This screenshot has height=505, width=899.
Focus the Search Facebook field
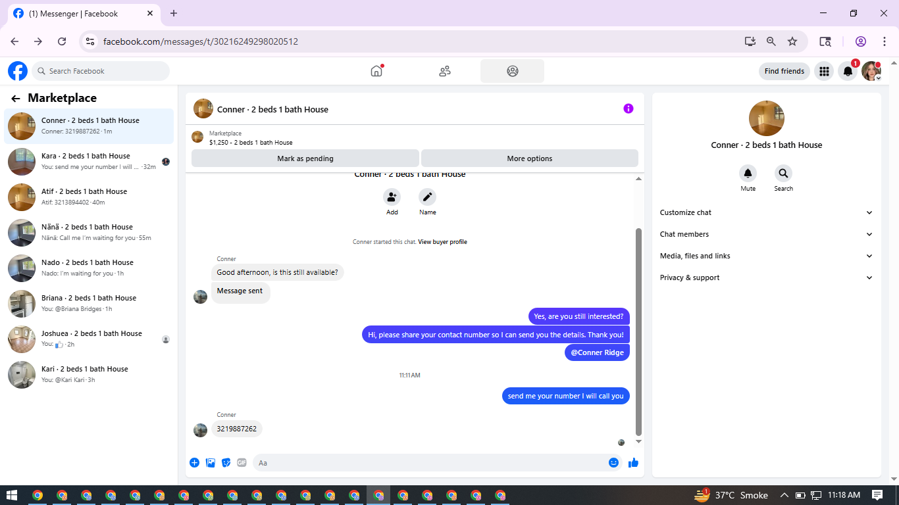pos(101,71)
